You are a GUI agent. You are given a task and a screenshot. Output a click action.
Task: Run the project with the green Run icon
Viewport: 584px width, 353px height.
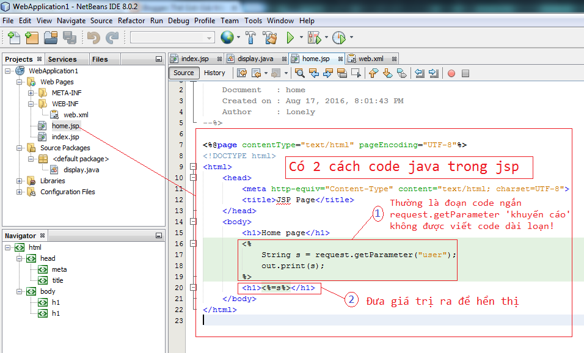click(x=288, y=37)
